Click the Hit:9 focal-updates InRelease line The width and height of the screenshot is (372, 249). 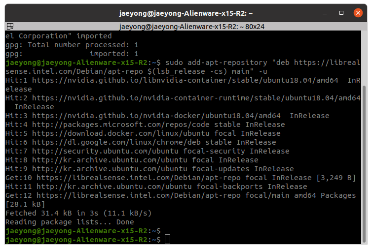[149, 169]
